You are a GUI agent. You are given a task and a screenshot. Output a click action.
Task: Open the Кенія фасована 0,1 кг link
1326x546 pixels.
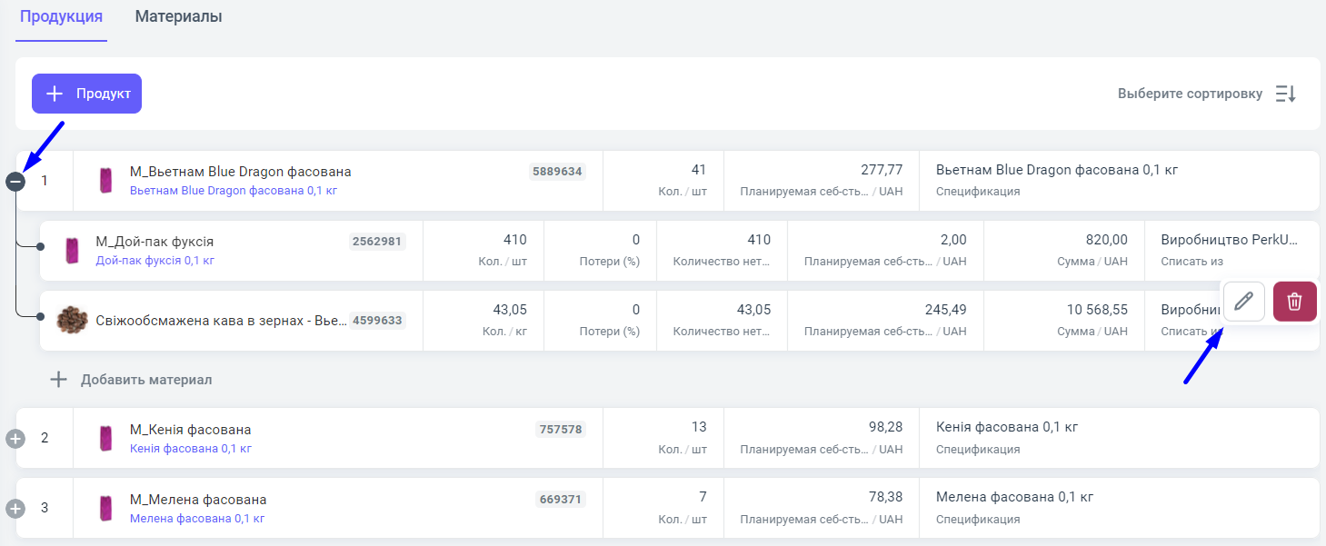pos(190,449)
